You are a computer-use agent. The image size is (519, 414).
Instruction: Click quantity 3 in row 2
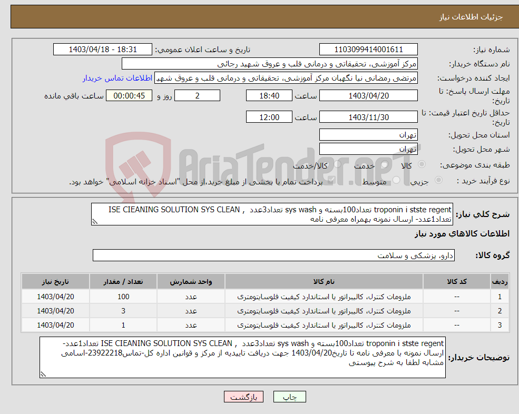123,311
